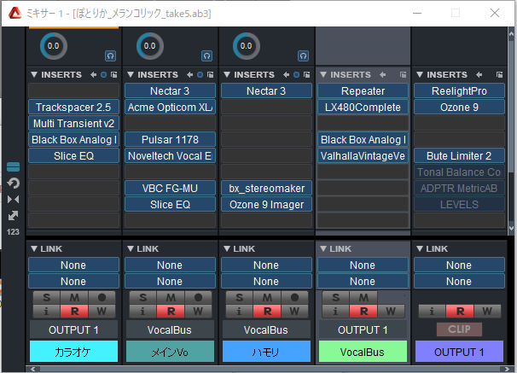Collapse INSERTS section on メインVo channel

click(x=131, y=75)
